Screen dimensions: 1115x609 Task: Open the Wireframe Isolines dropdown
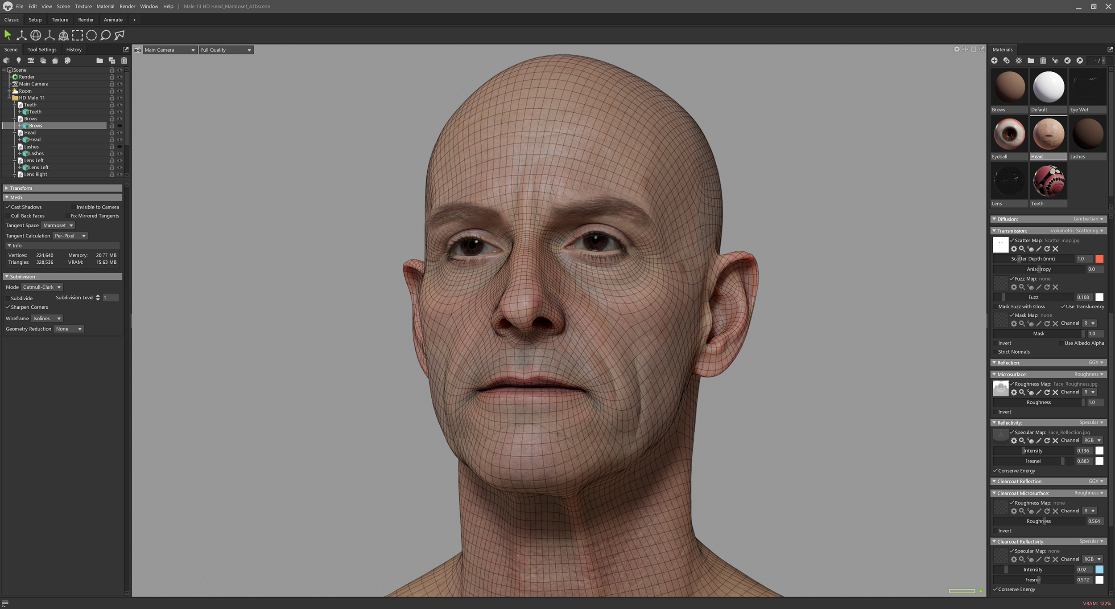click(x=47, y=318)
